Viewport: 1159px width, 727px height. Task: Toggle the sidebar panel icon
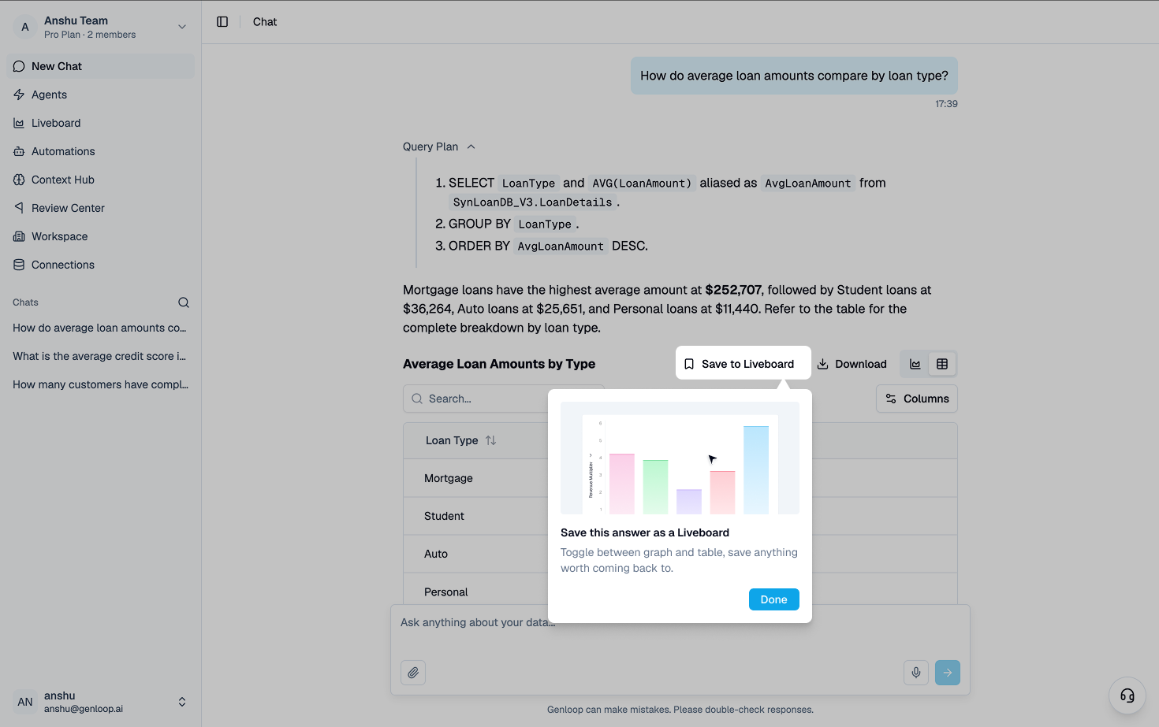[x=222, y=22]
